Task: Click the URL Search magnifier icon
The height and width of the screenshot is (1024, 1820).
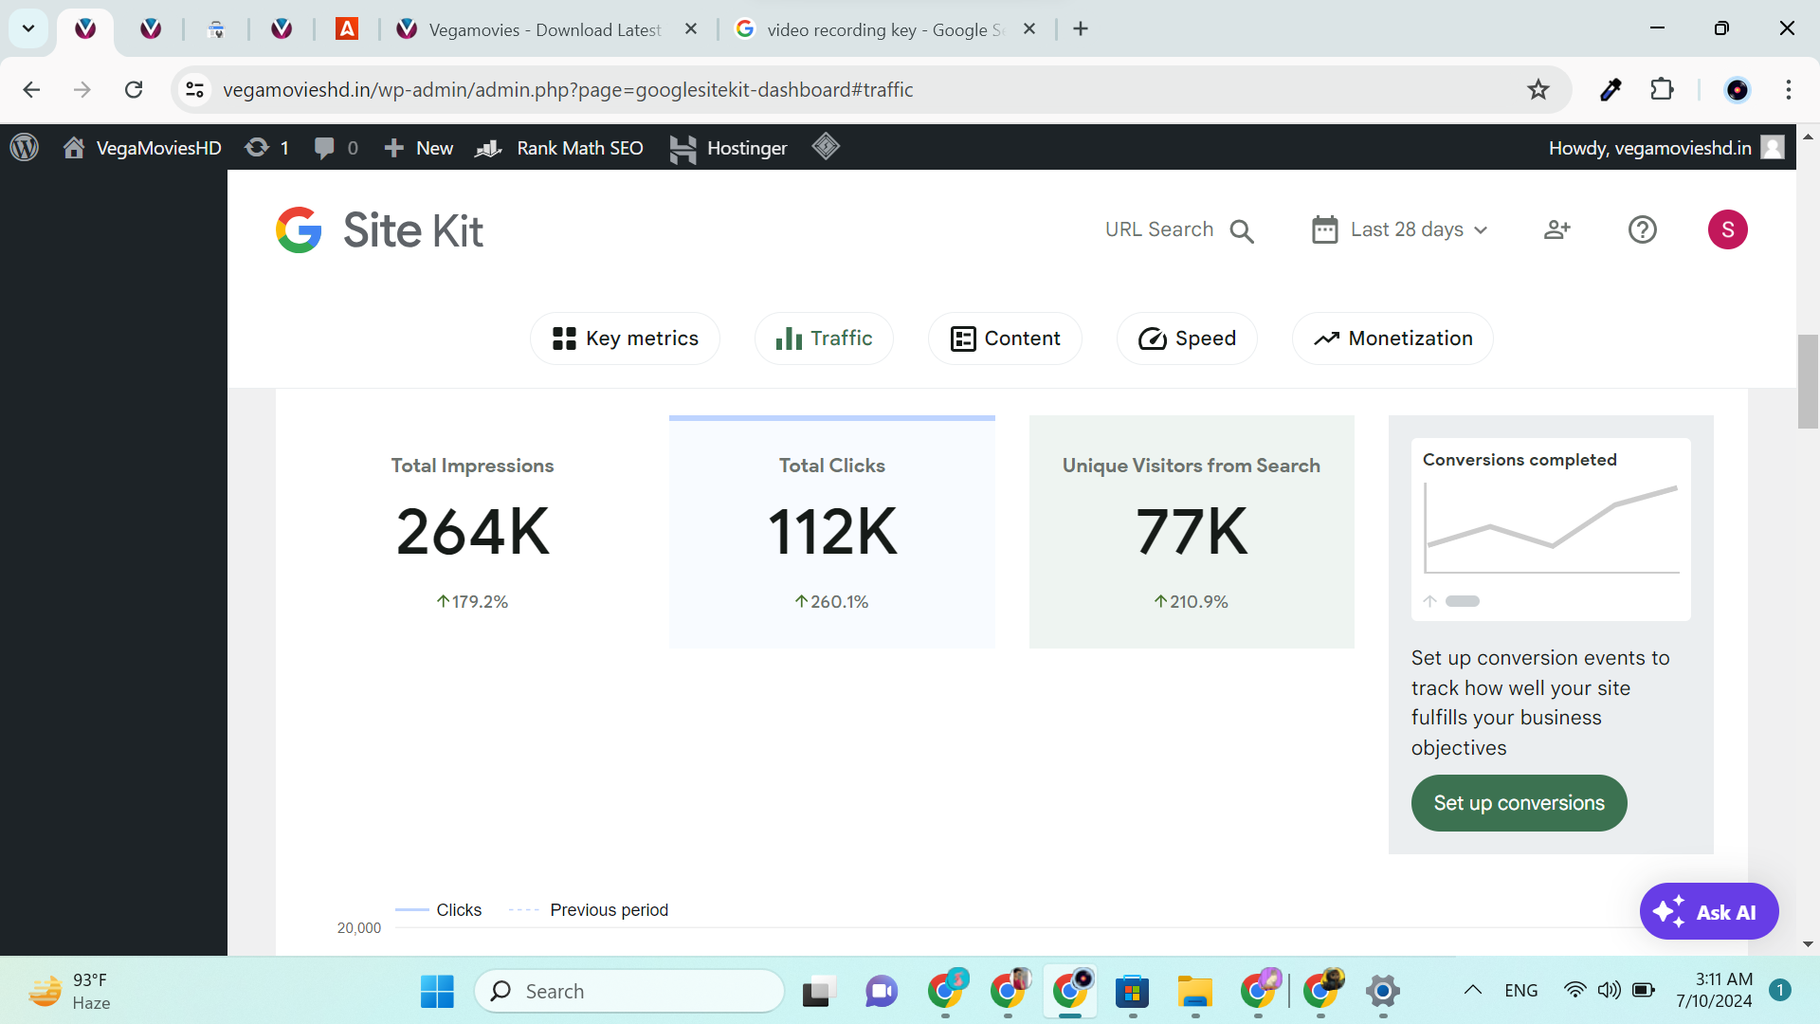Action: [x=1241, y=230]
